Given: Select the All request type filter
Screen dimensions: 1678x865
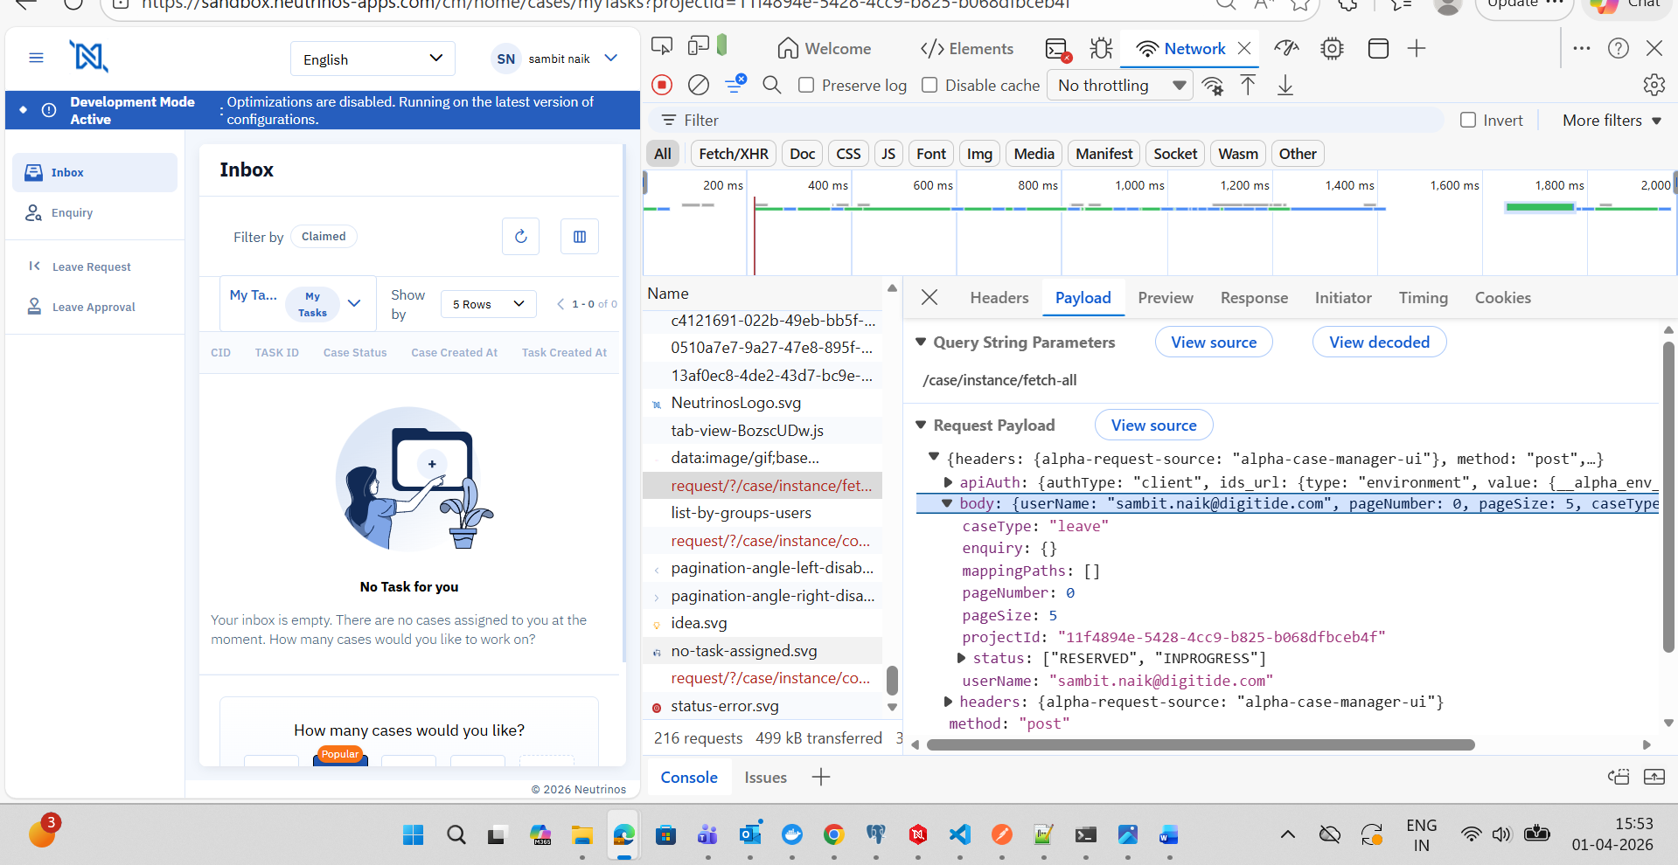Looking at the screenshot, I should click(x=663, y=154).
